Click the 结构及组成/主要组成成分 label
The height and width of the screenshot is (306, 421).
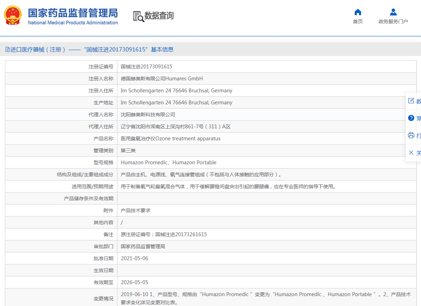click(85, 175)
